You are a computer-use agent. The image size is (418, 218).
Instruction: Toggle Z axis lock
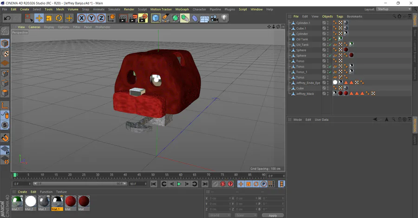[101, 18]
